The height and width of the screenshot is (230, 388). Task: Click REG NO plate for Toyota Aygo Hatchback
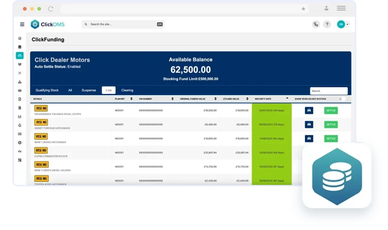pos(41,178)
